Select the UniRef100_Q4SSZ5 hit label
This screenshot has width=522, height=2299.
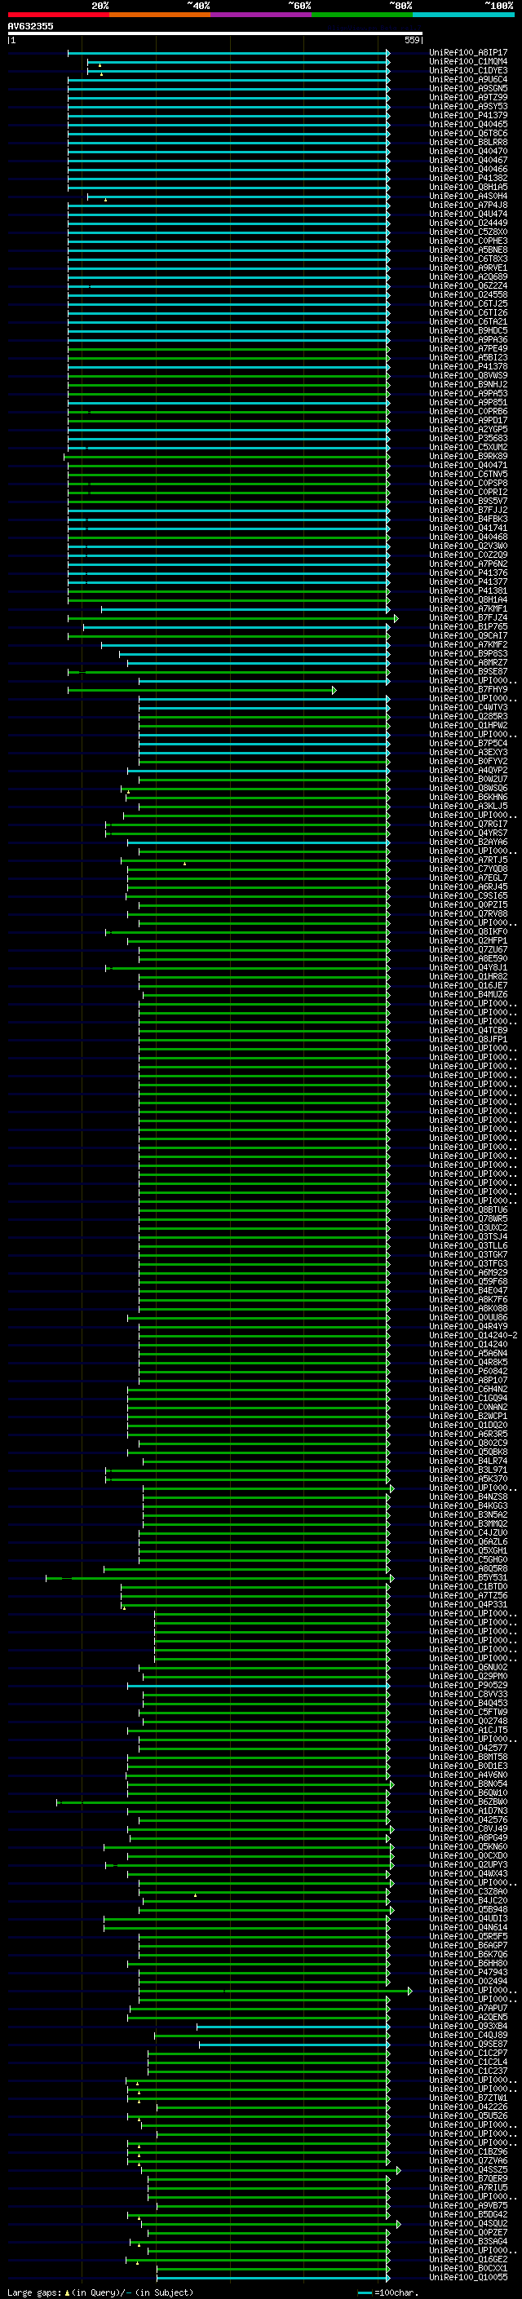click(468, 2170)
